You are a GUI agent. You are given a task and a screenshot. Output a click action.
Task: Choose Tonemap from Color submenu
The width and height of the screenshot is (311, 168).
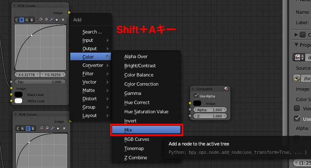147,148
